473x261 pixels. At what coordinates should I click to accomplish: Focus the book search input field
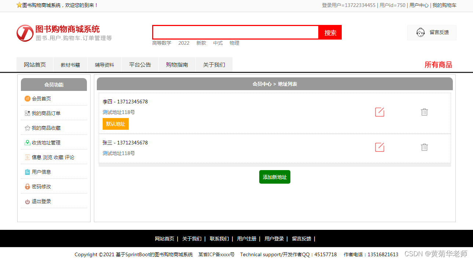236,32
